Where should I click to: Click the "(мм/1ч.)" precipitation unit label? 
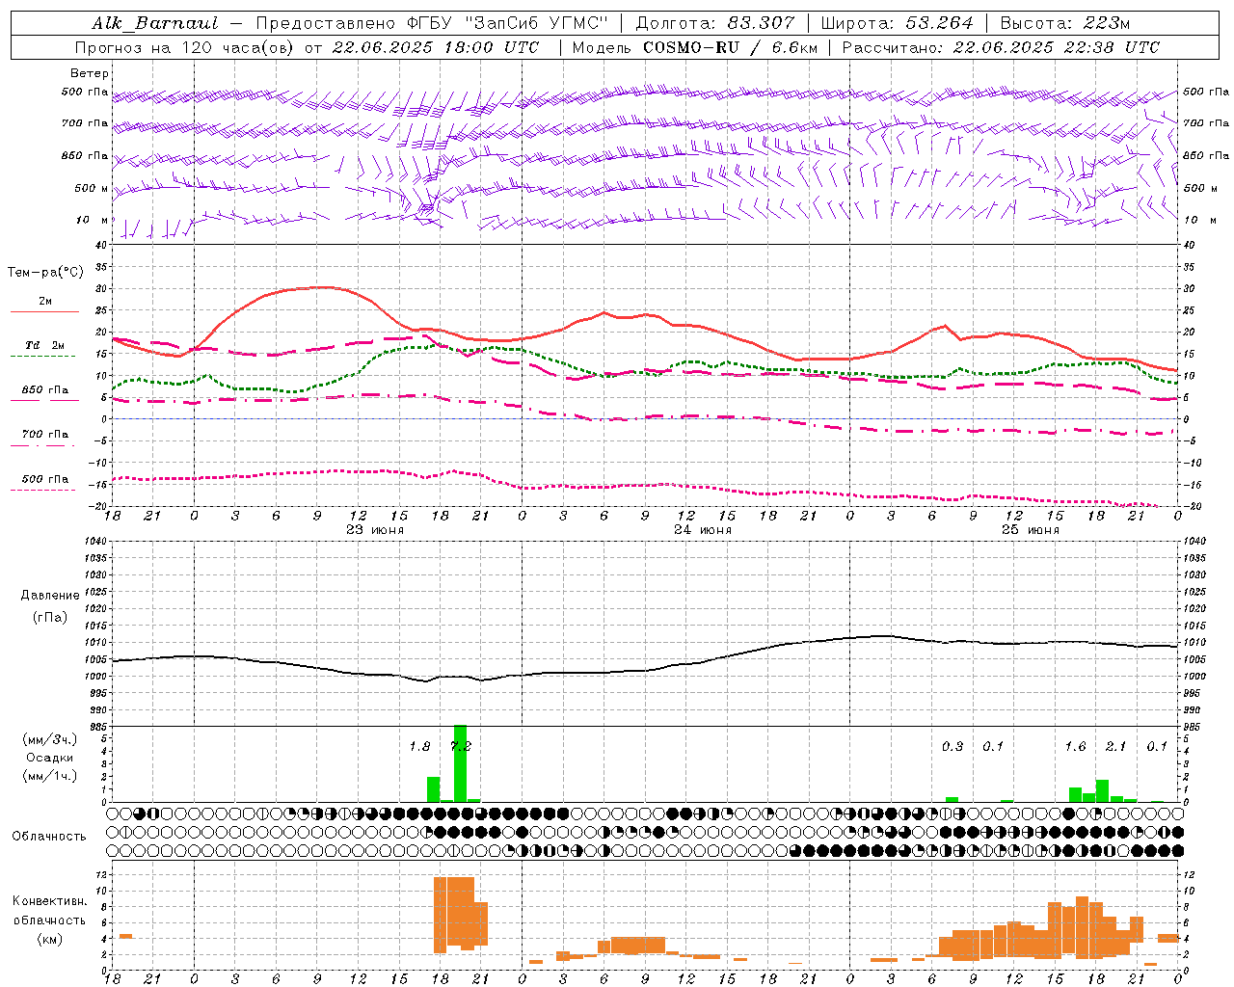click(x=50, y=776)
